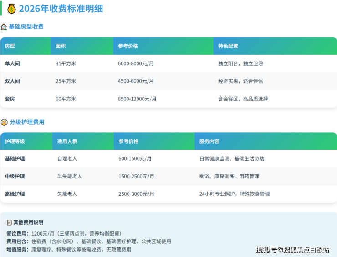Select the 单人间 row label
Viewport: 337px width, 257px height.
point(12,63)
